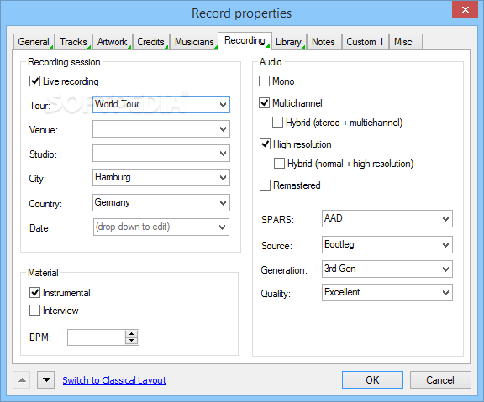484x402 pixels.
Task: Open the Source dropdown showing Bootleg
Action: (445, 245)
